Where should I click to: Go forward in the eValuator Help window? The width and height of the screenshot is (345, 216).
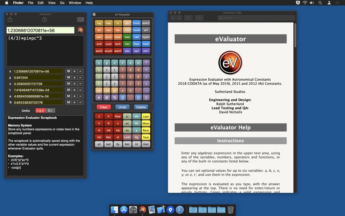coord(179,18)
